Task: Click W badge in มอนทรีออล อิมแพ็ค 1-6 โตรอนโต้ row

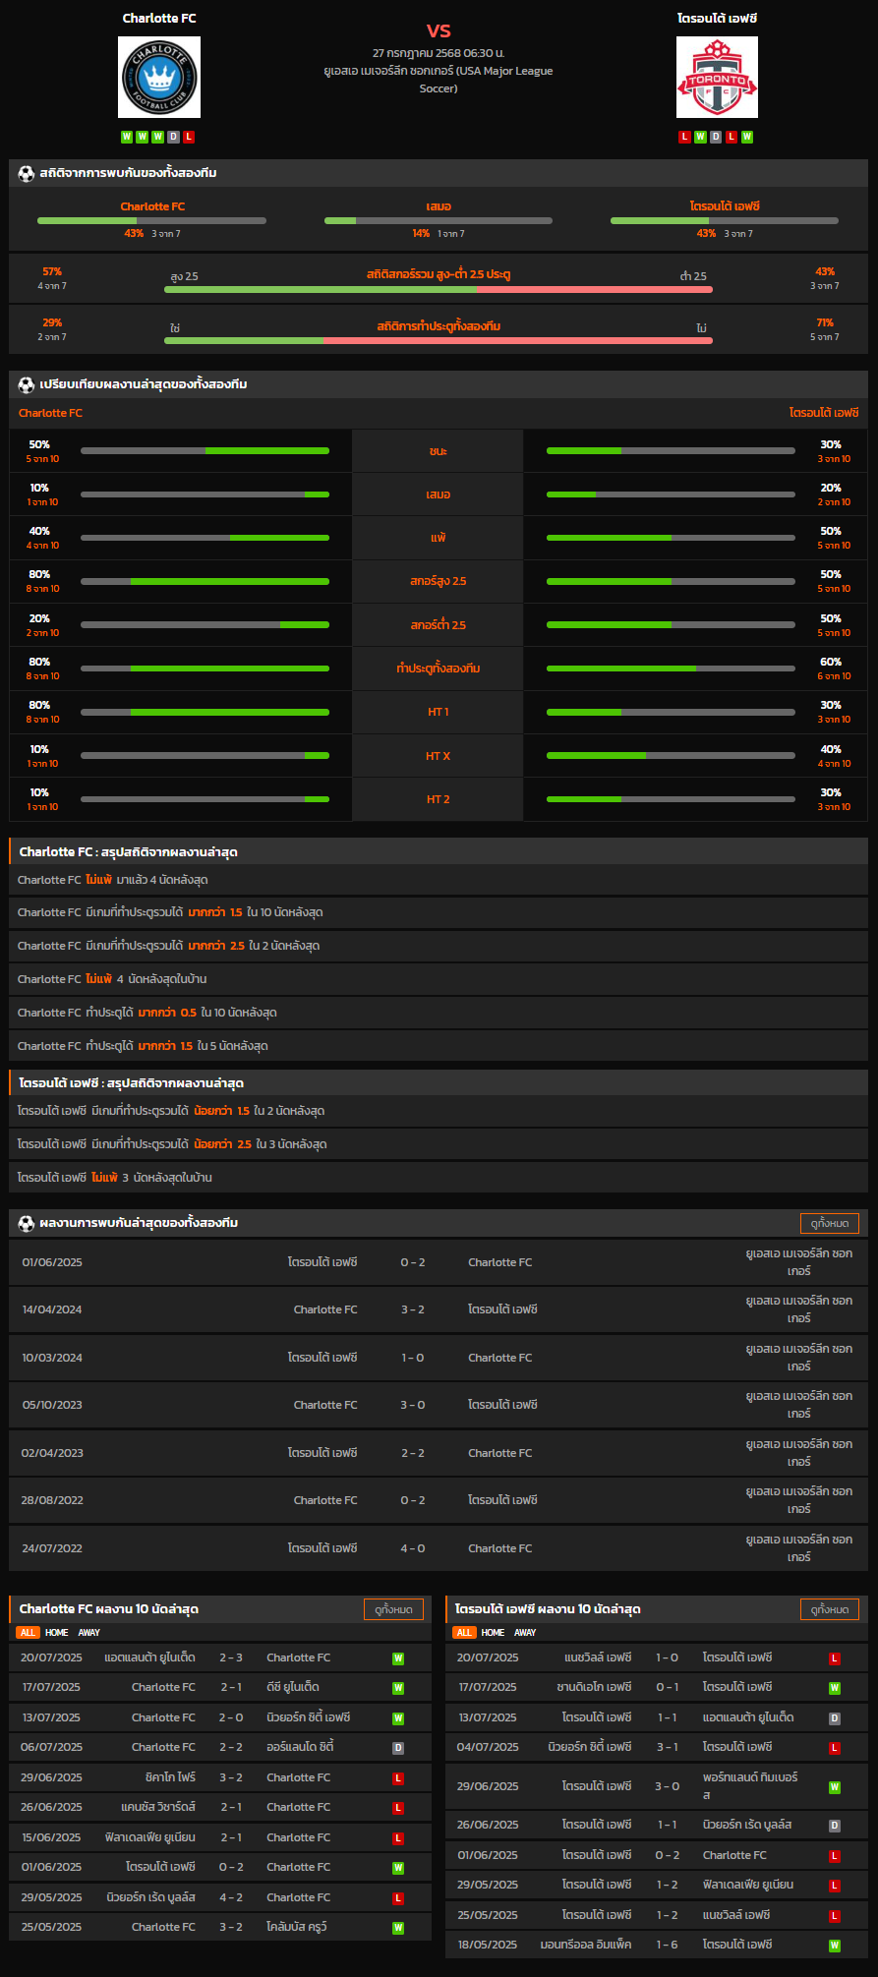Action: [x=835, y=1946]
